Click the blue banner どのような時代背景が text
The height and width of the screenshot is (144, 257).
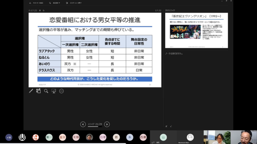point(95,79)
